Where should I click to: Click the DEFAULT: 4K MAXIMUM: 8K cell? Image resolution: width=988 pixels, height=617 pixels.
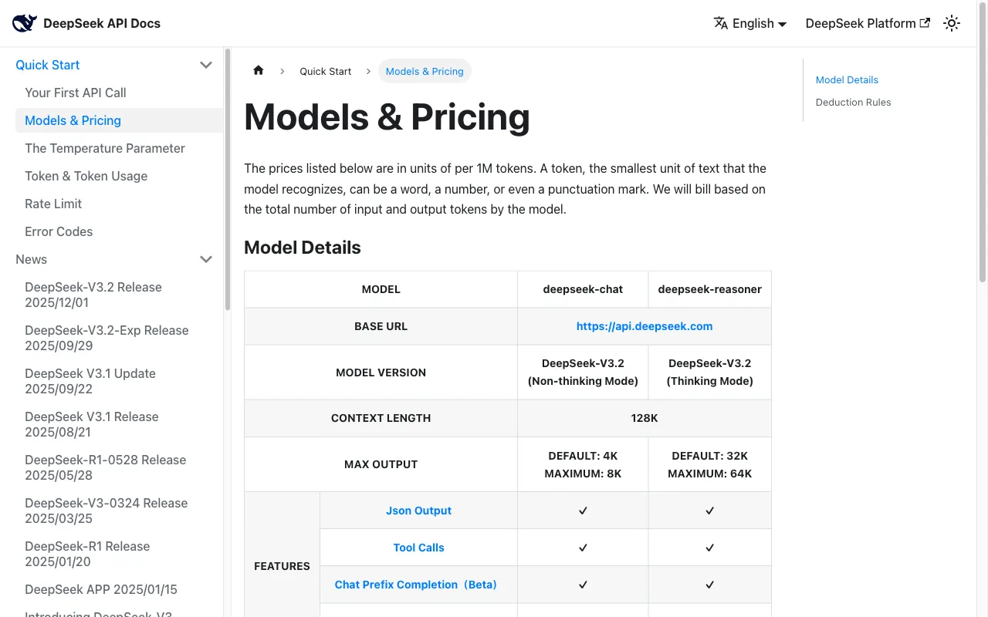[x=583, y=464]
